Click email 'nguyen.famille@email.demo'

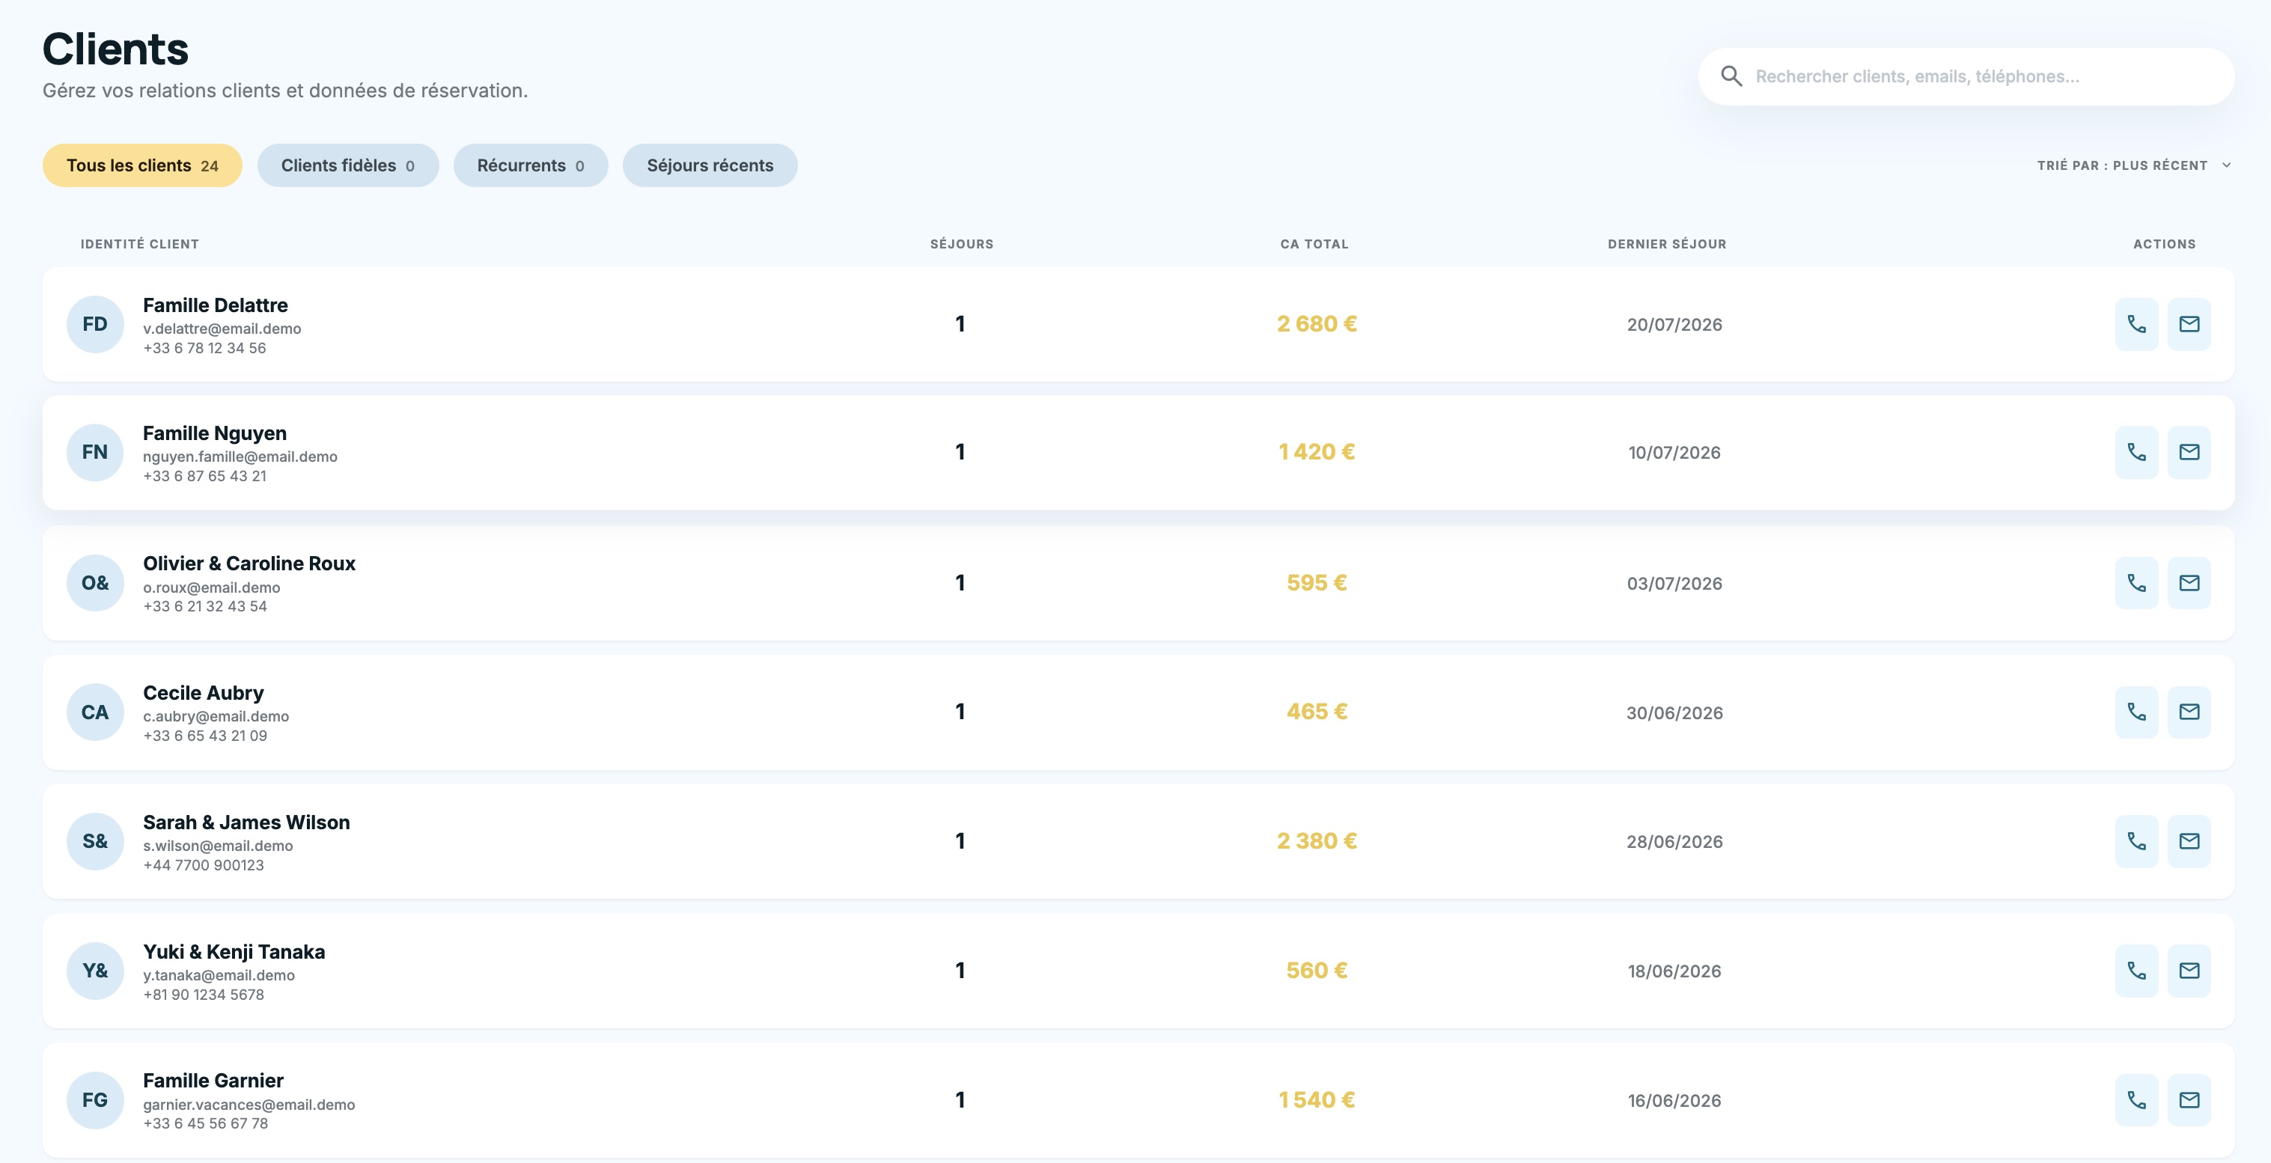240,457
